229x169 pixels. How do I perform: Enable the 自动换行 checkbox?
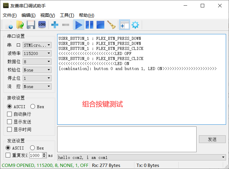click(9, 114)
